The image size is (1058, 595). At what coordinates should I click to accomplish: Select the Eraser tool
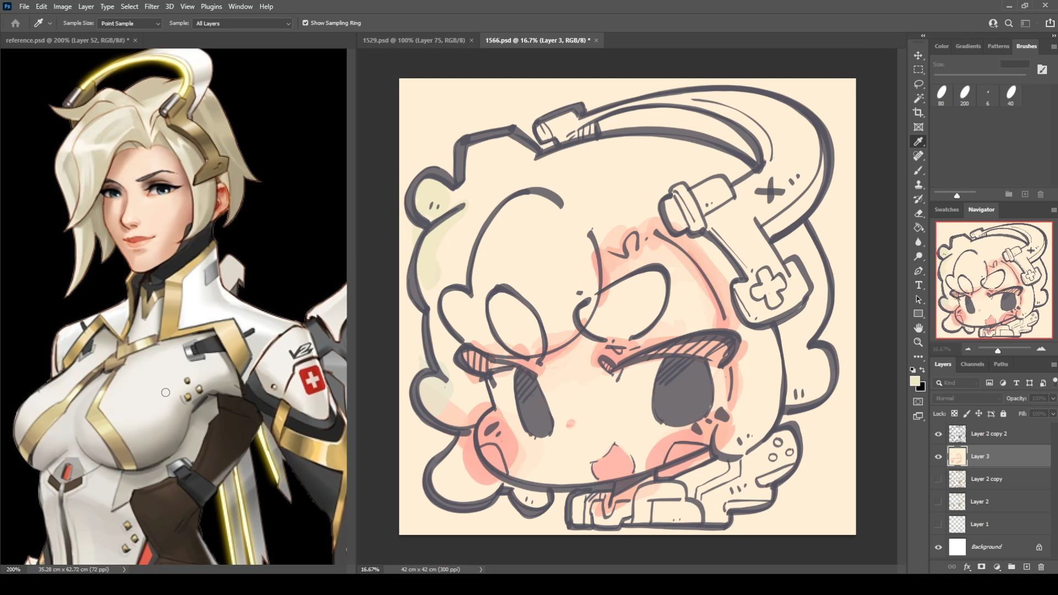pyautogui.click(x=918, y=213)
